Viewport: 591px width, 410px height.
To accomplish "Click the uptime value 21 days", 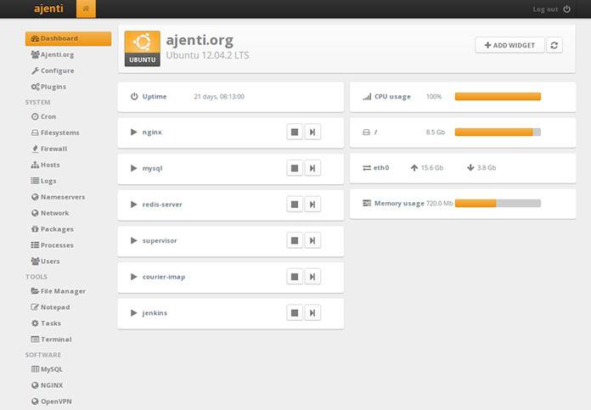I will tap(219, 97).
